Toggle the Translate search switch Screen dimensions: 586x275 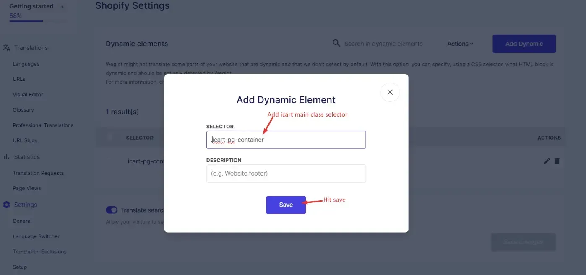coord(112,210)
